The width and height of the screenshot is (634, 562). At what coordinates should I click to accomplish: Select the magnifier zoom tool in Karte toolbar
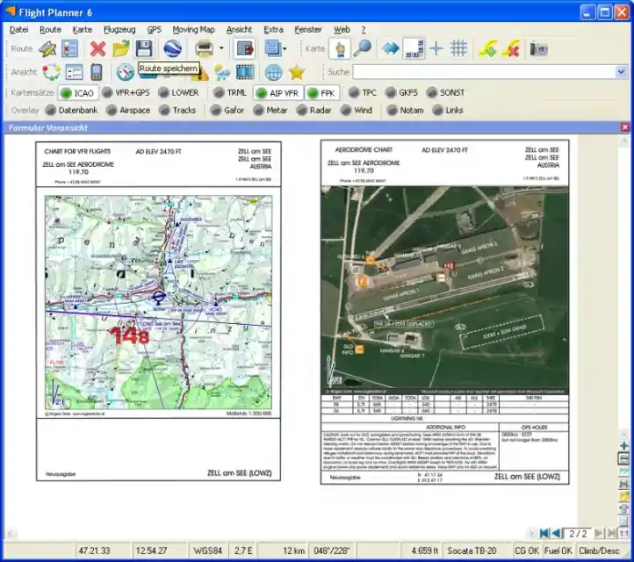click(x=363, y=48)
